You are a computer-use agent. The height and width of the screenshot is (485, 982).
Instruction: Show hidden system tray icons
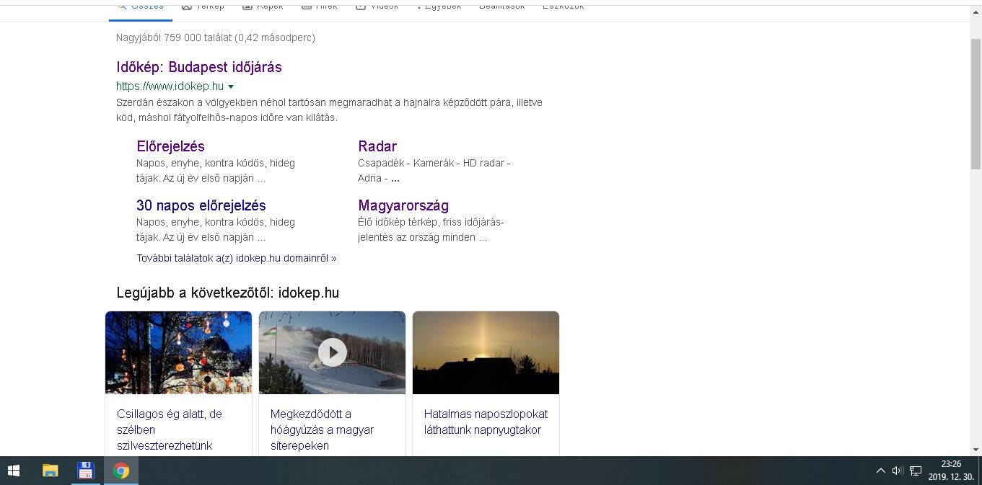[880, 471]
